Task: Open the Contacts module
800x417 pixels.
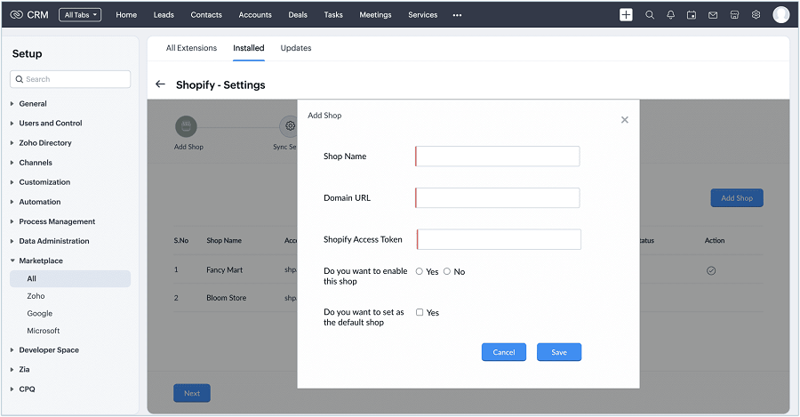Action: click(x=206, y=15)
